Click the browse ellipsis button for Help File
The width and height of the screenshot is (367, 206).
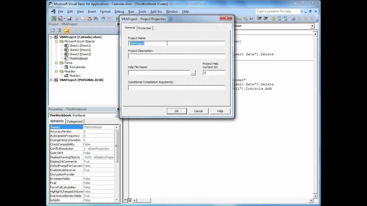[193, 73]
